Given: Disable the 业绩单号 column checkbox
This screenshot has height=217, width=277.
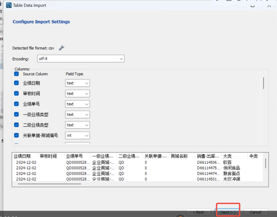Looking at the screenshot, I should (17, 104).
